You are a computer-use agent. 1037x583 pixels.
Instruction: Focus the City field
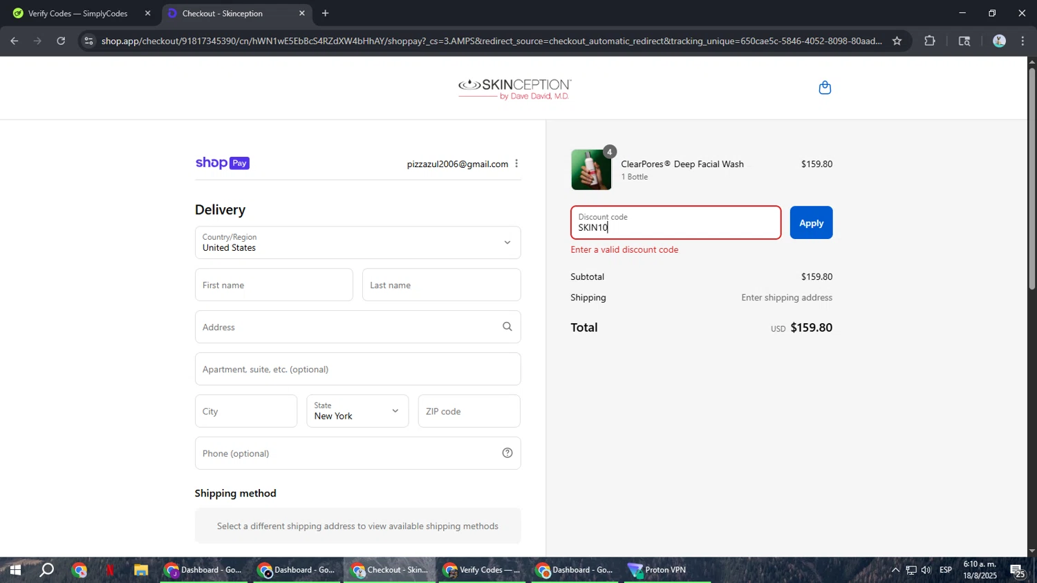click(x=246, y=411)
